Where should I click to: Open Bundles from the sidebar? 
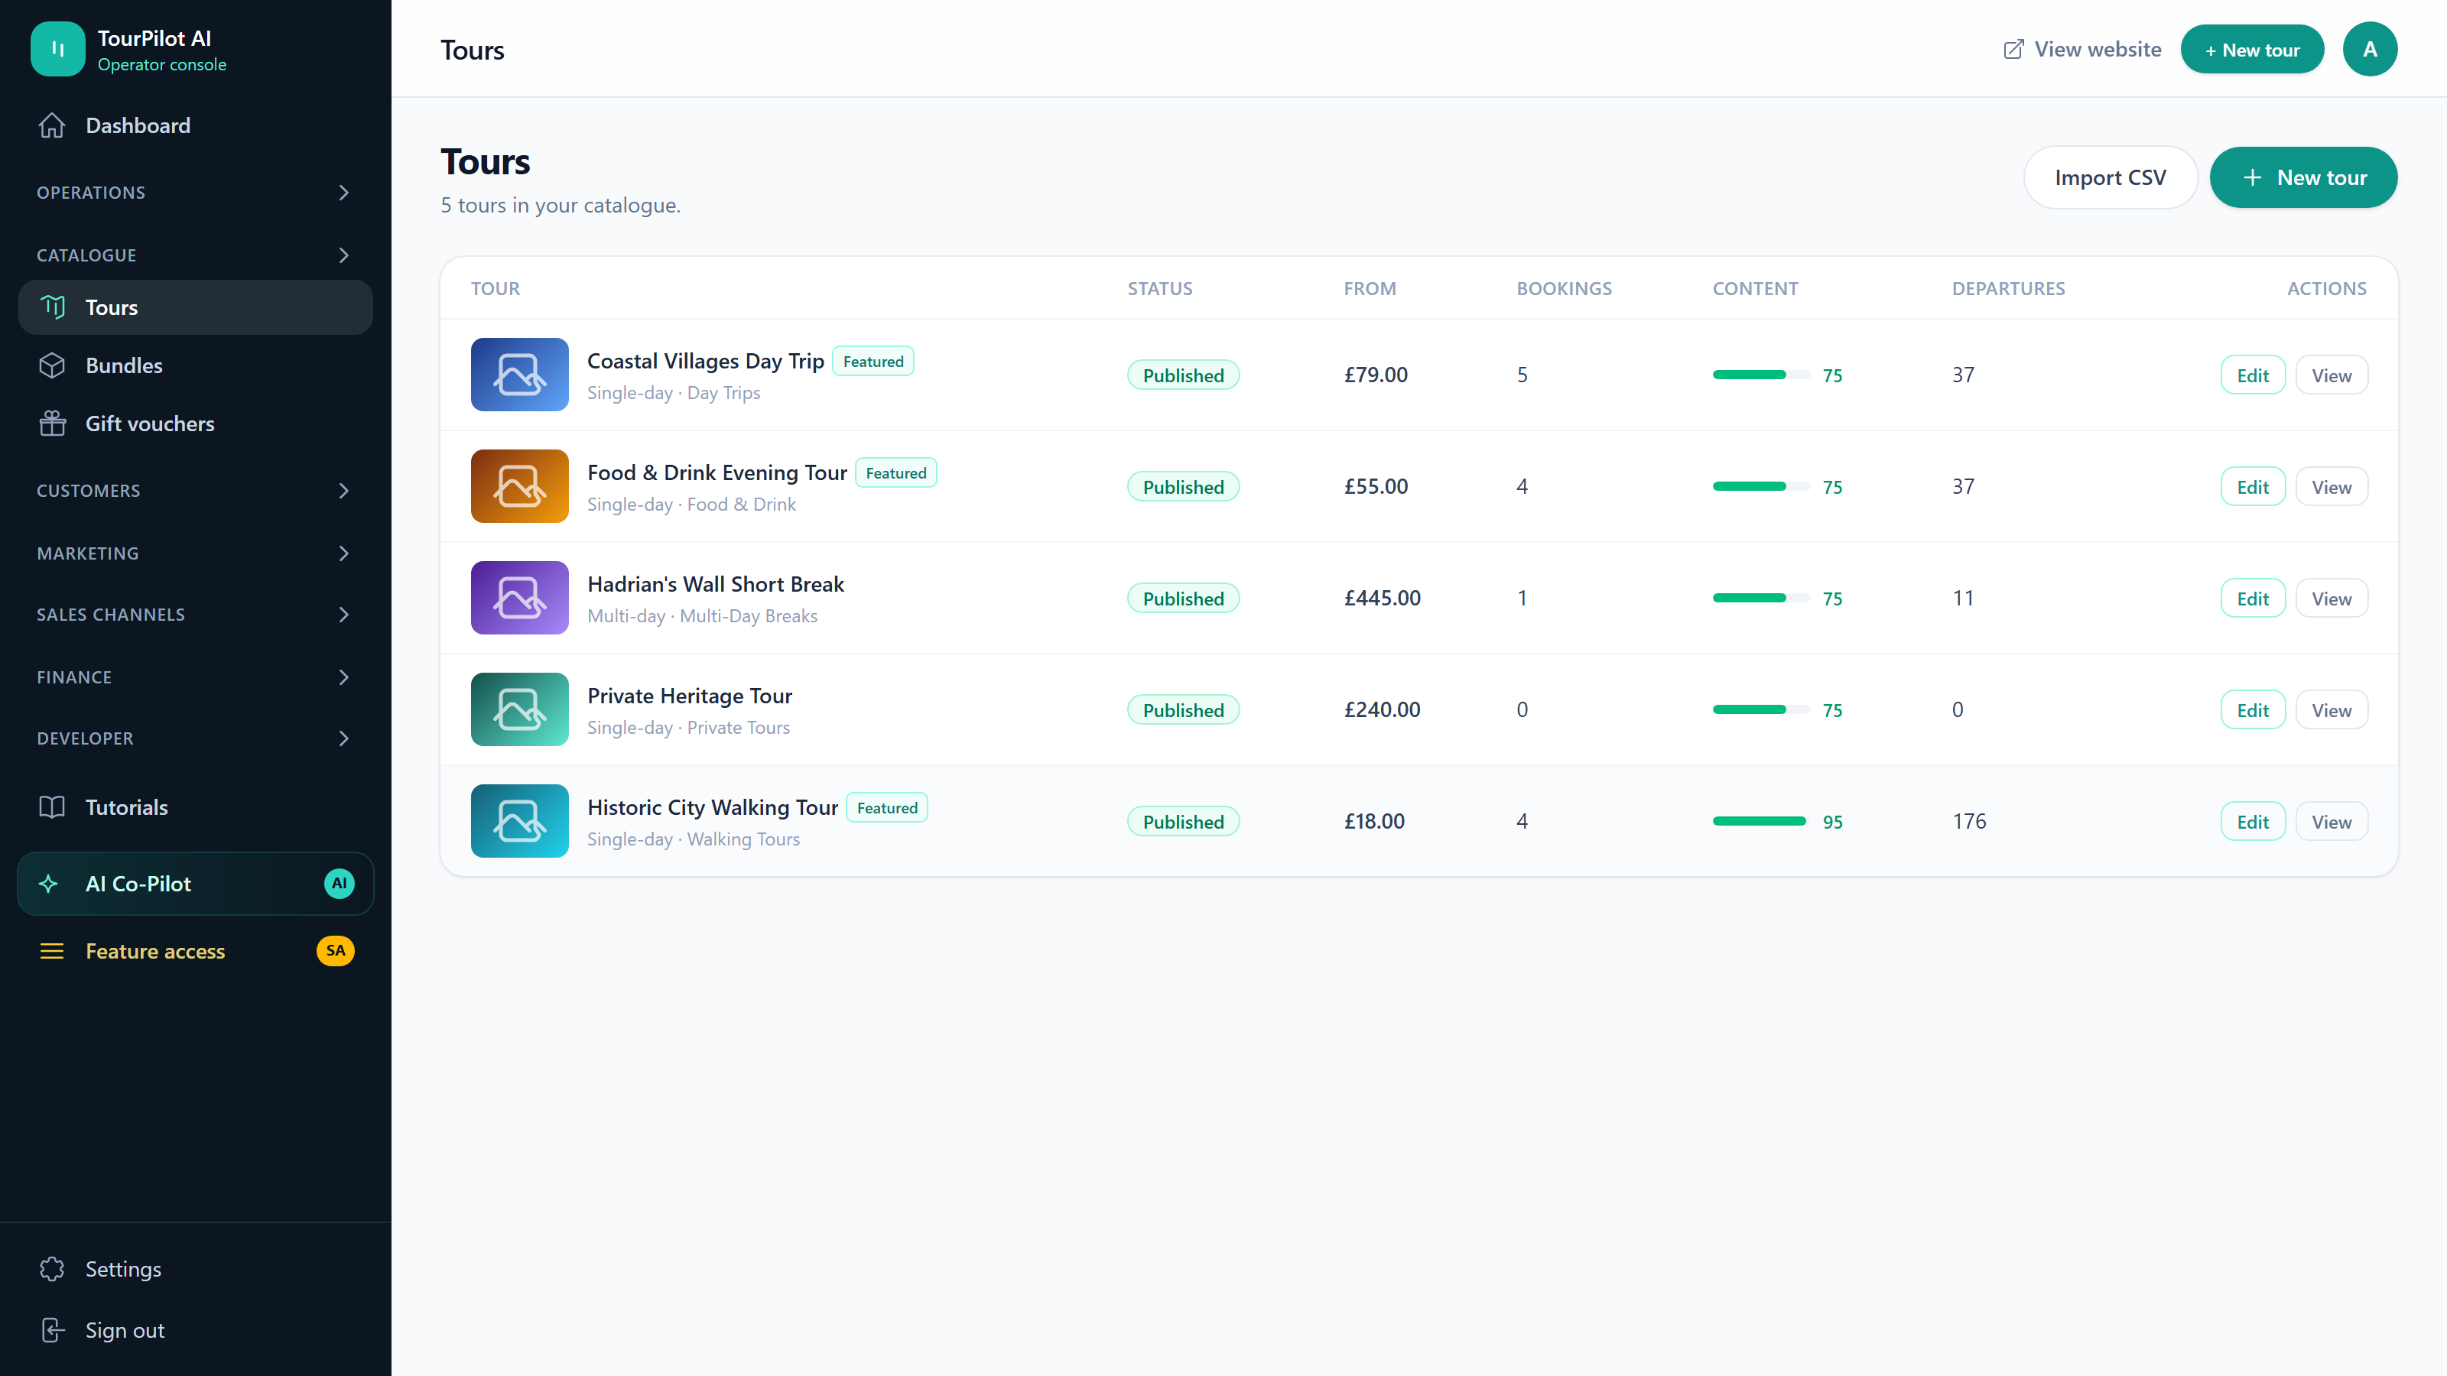[196, 365]
